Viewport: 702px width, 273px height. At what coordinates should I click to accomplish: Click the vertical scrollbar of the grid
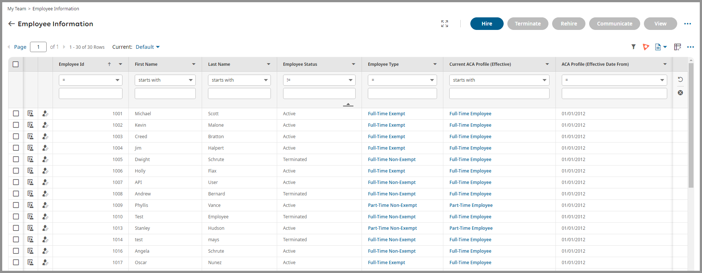click(691, 126)
